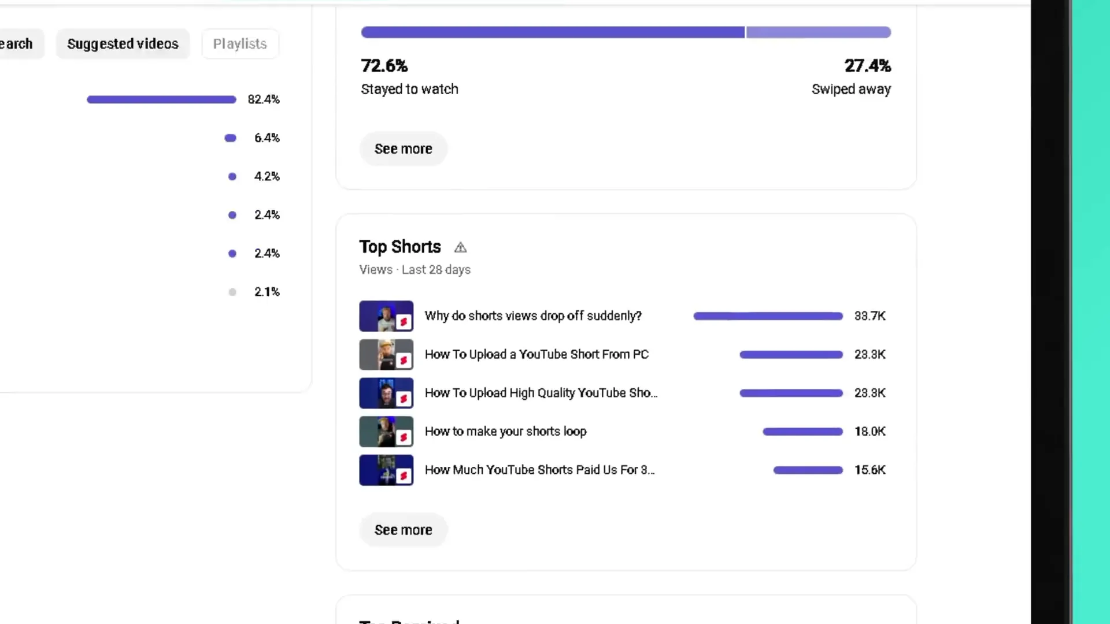Switch to the partially visible Search tab
Viewport: 1110px width, 624px height.
tap(17, 44)
